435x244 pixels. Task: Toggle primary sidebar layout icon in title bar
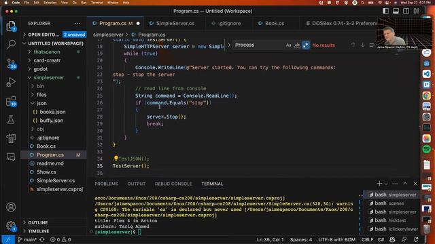385,11
